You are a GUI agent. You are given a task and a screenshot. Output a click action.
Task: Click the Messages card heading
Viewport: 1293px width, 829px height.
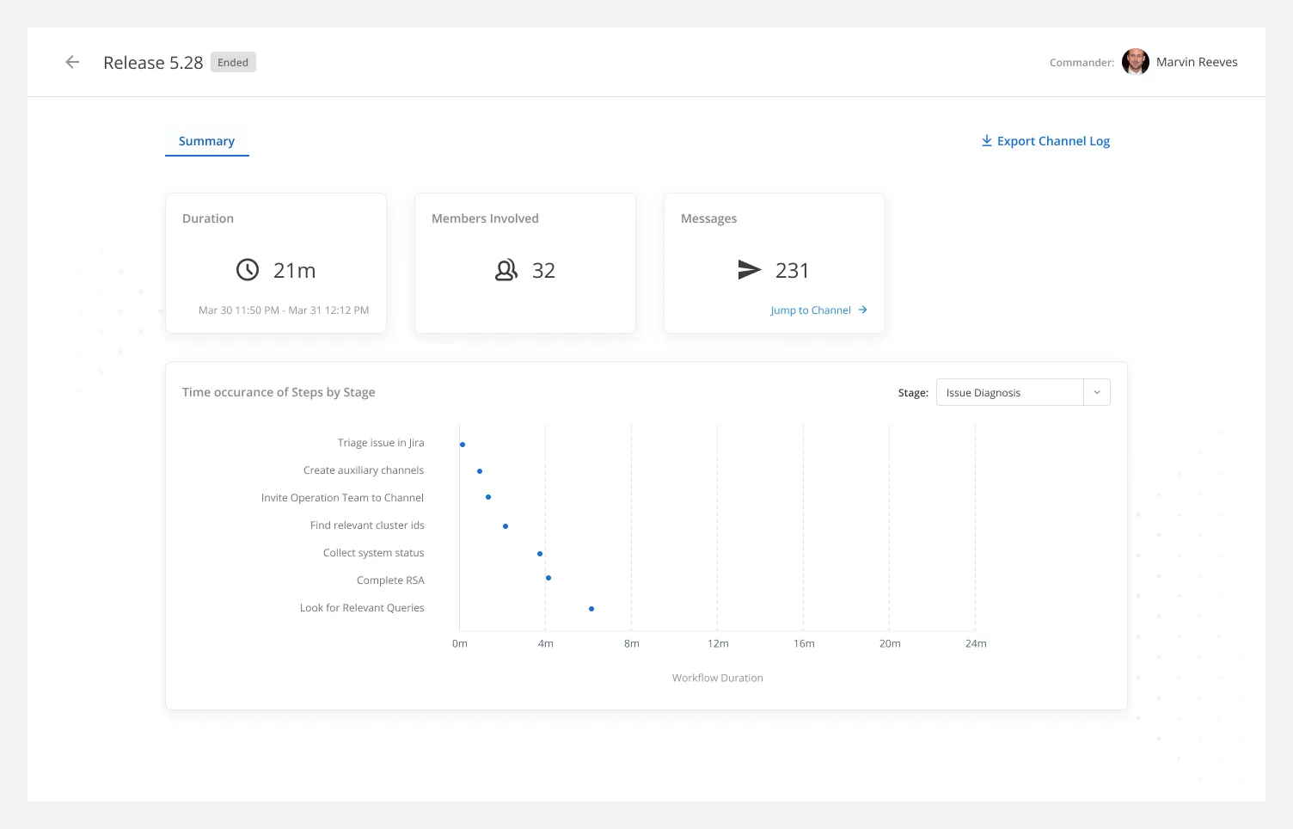click(708, 218)
